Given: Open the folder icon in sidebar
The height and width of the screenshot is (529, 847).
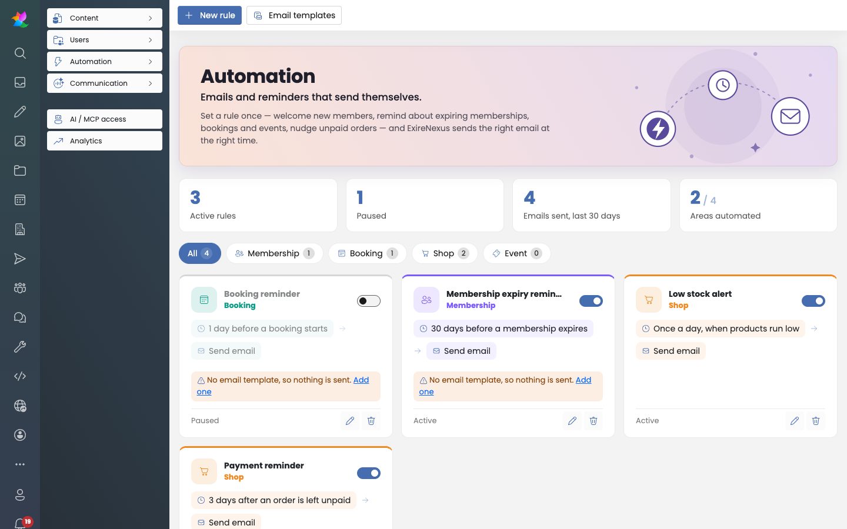Looking at the screenshot, I should coord(20,170).
